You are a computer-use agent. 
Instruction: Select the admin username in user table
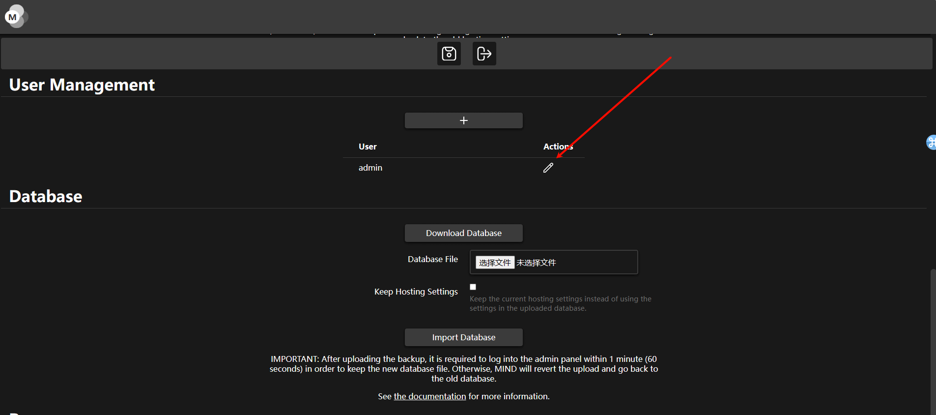pos(370,168)
